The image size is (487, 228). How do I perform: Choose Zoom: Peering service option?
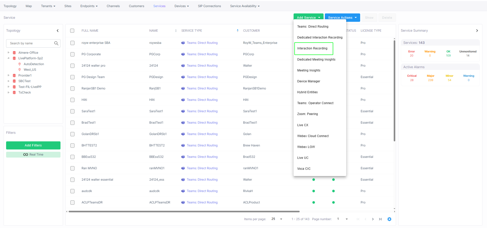[x=308, y=114]
